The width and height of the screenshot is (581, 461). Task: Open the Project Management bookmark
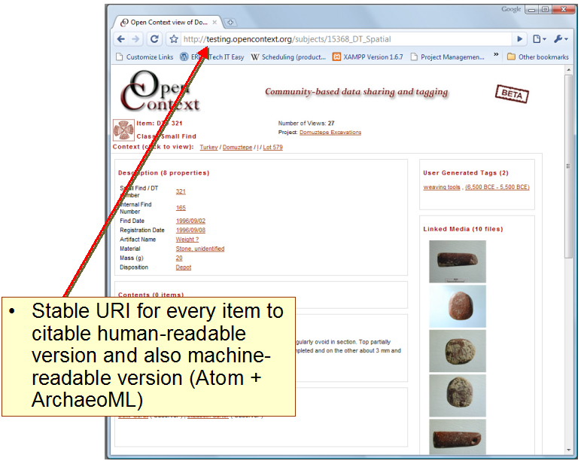click(448, 56)
